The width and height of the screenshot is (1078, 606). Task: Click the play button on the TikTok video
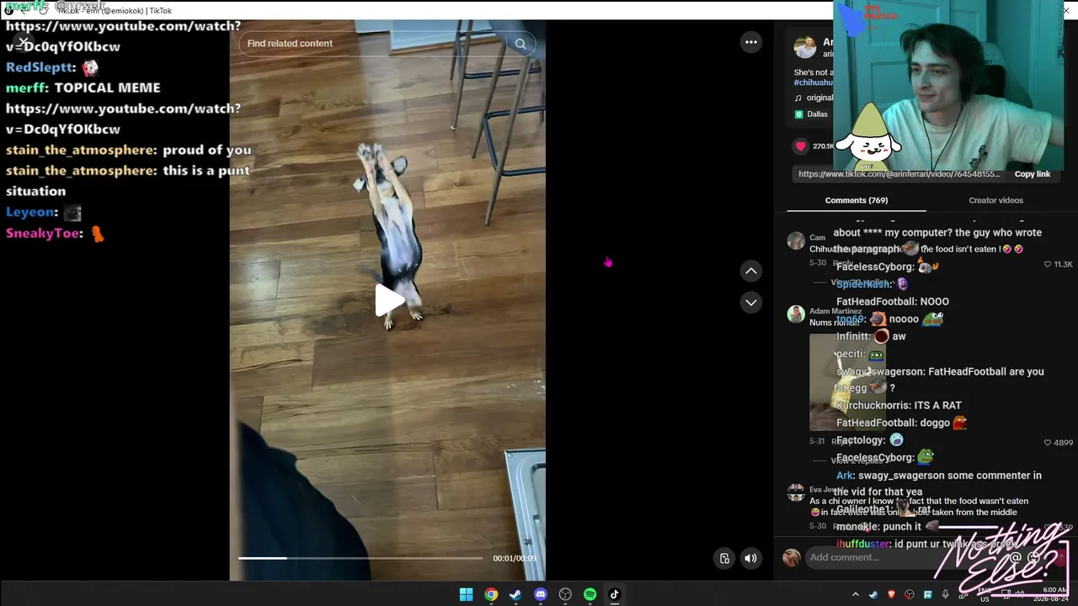[388, 300]
